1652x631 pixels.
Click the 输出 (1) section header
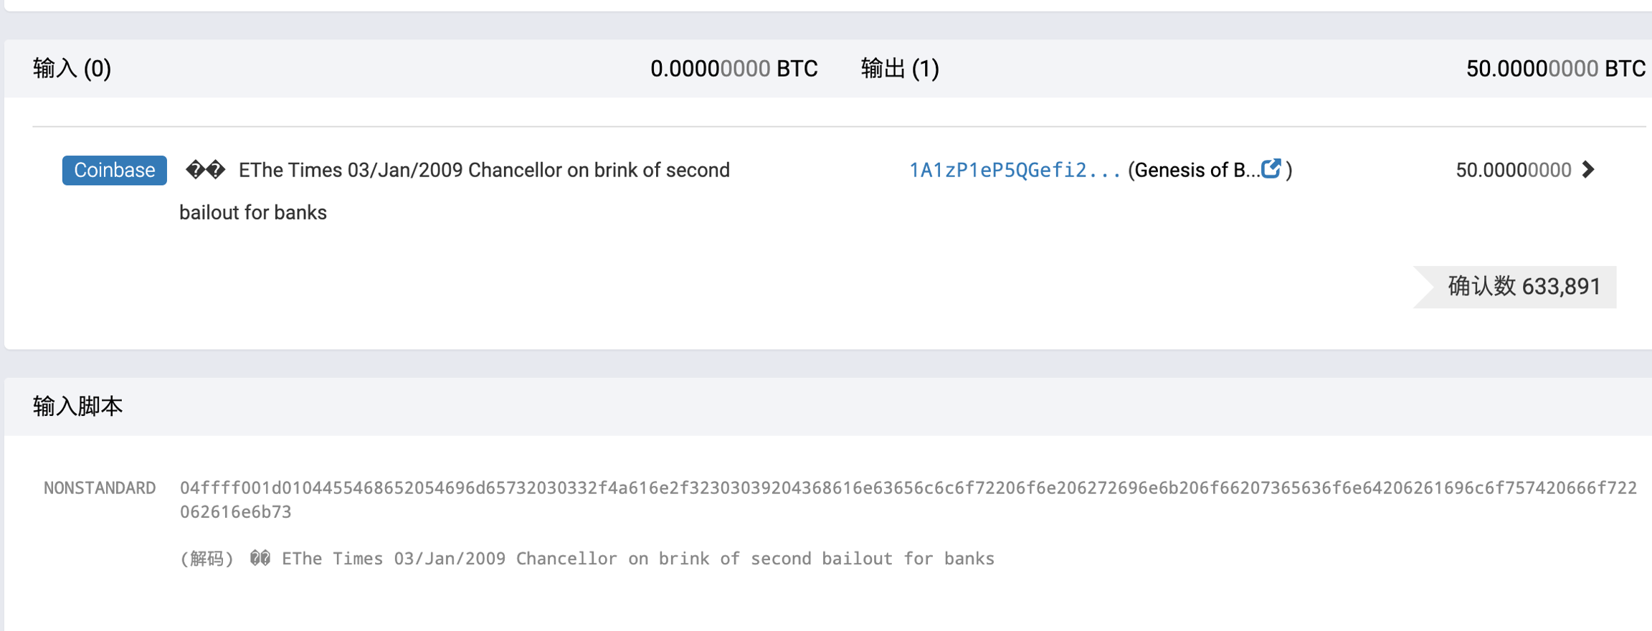tap(899, 69)
